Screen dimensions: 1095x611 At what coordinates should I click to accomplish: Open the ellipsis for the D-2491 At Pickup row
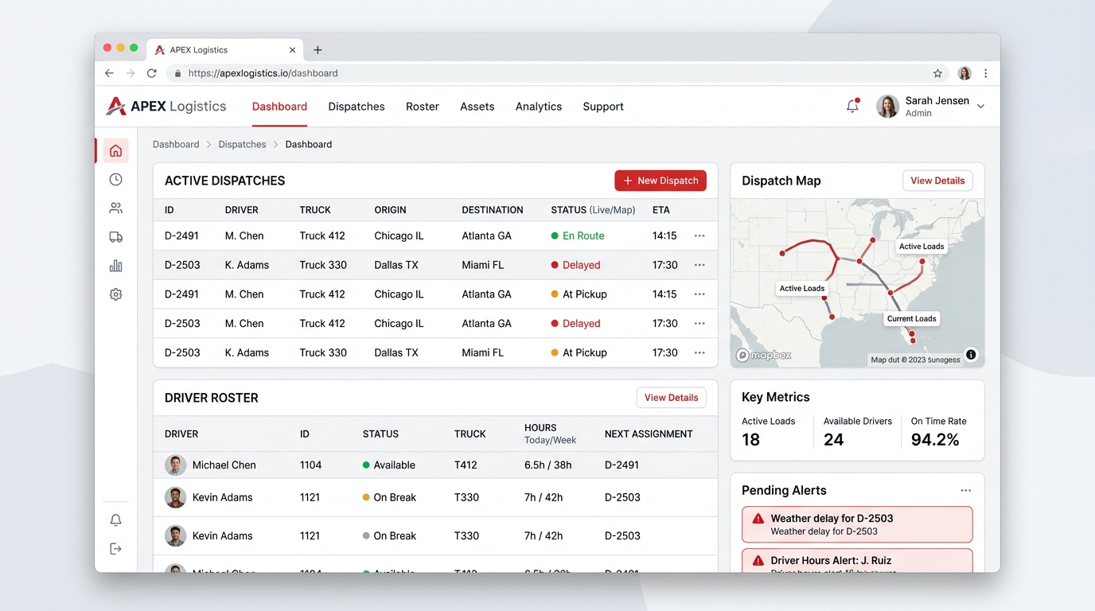click(x=699, y=294)
